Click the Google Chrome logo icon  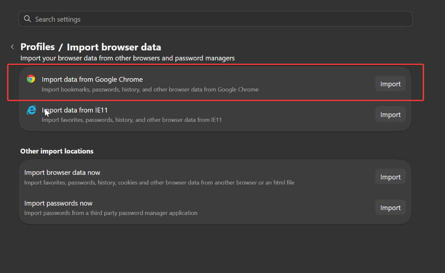click(x=31, y=79)
